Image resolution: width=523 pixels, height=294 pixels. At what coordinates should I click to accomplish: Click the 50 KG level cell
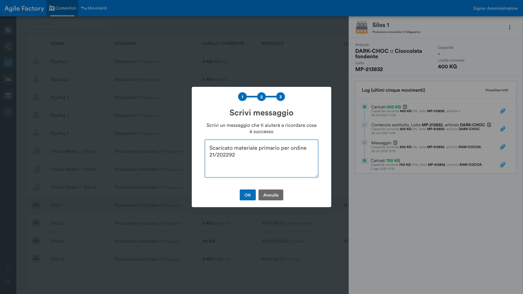coord(209,241)
